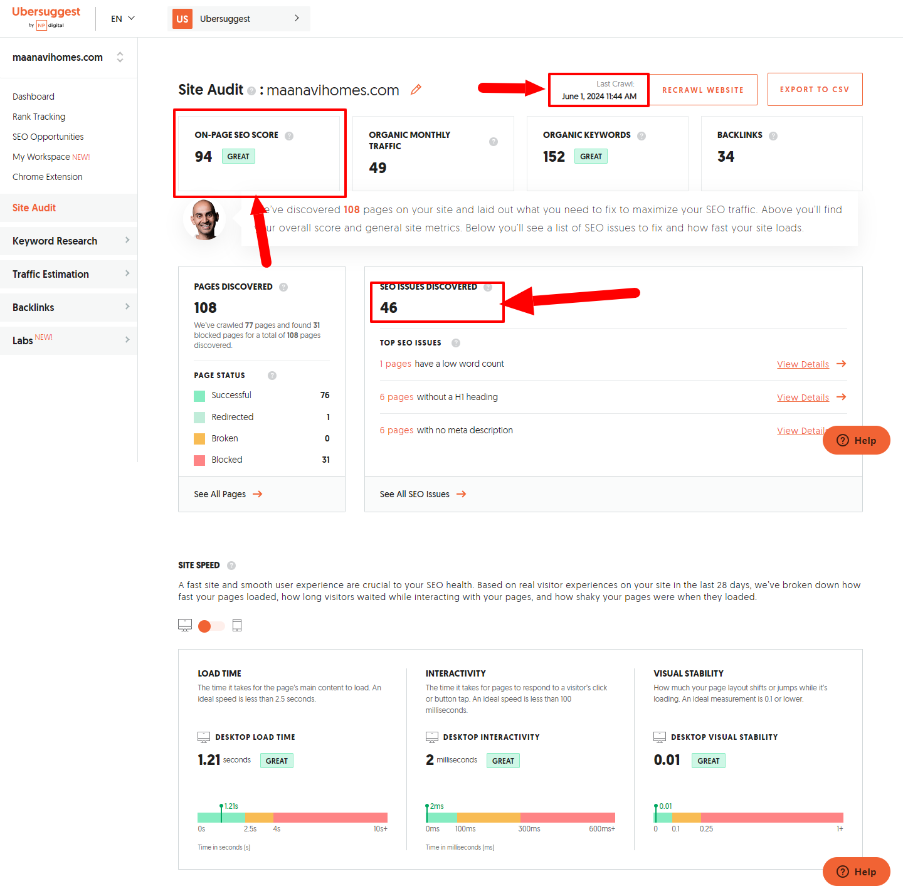Open My Workspace
Screen dimensions: 903x896
pos(51,157)
